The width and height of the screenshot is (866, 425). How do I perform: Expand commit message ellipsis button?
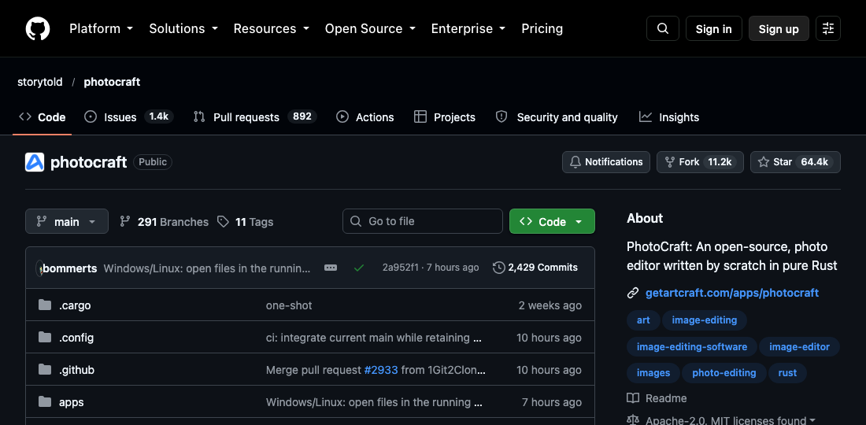[331, 268]
